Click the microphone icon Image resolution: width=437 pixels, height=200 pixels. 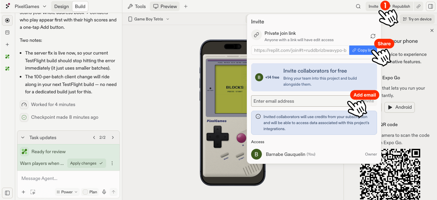[104, 192]
